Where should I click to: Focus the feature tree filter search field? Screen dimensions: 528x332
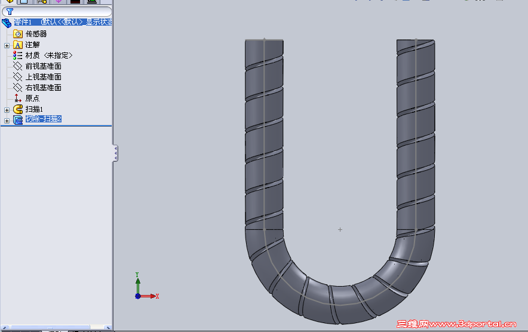pos(57,12)
